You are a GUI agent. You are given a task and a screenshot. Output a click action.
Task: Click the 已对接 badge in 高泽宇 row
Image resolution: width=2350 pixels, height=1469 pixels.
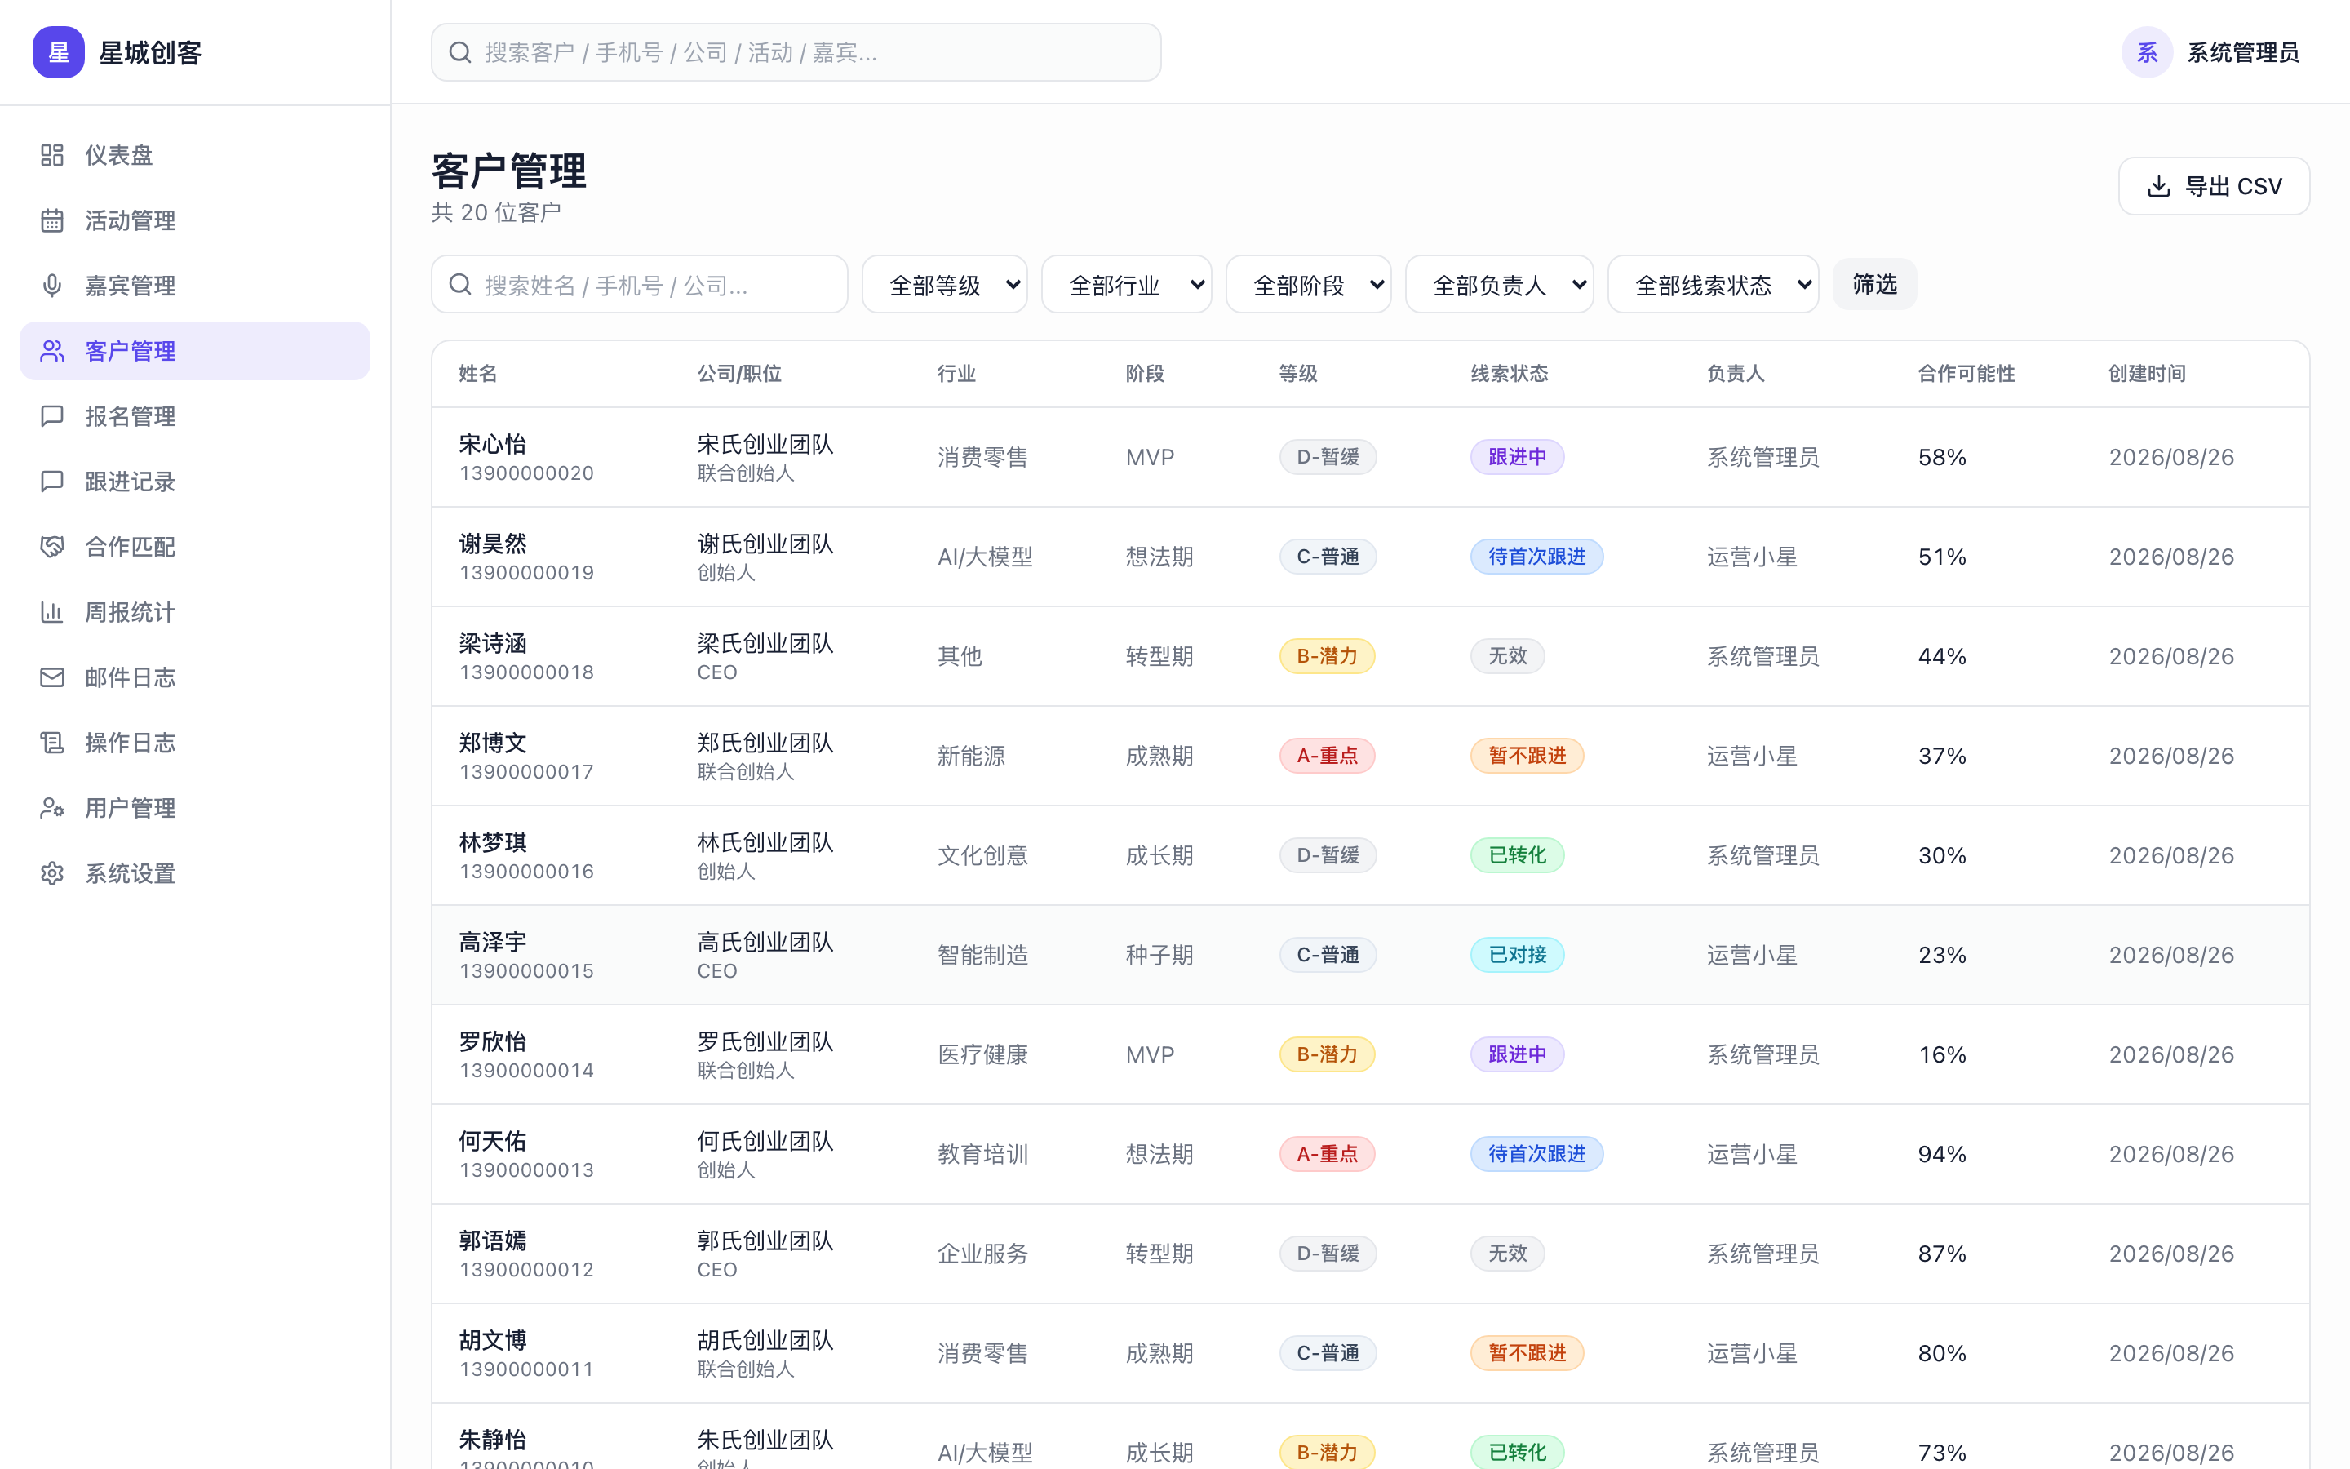coord(1517,955)
